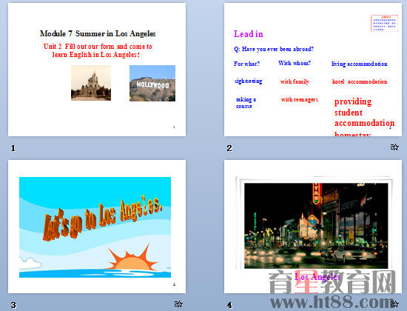This screenshot has height=311, width=407.
Task: Click animation star icon under slide 3
Action: pos(178,304)
